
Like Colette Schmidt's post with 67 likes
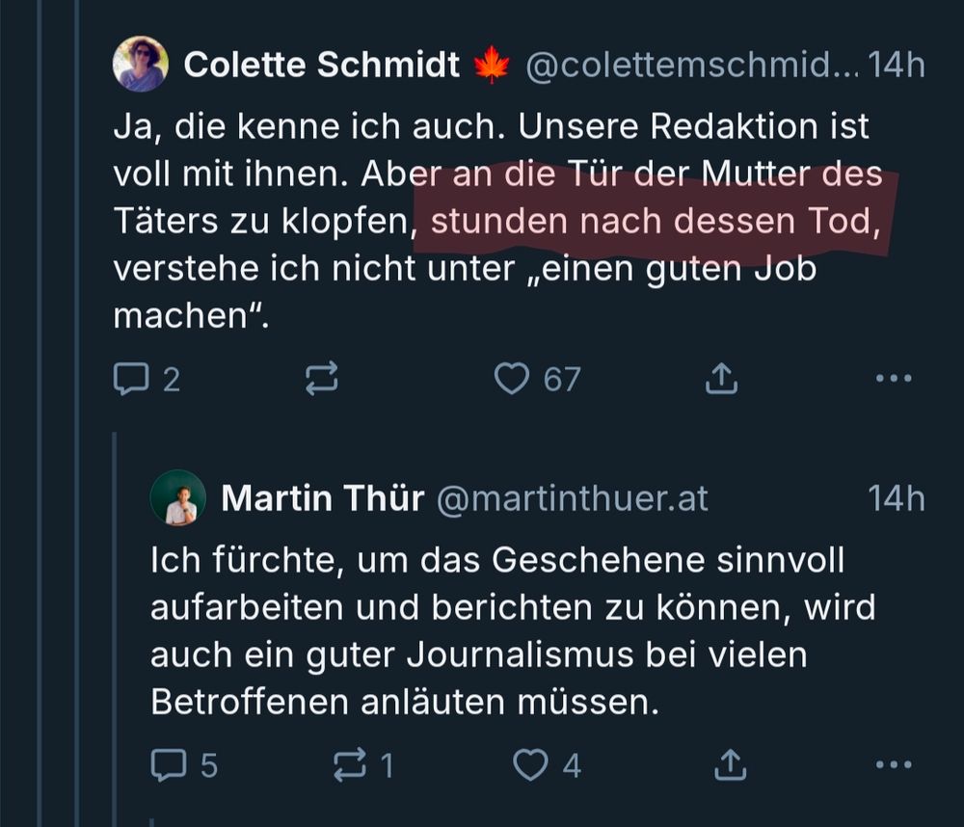click(x=512, y=379)
